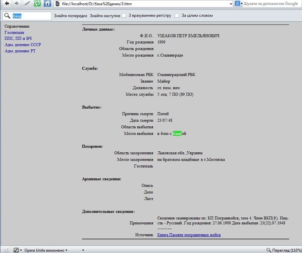Click the zoom magnifier icon in status bar

[269, 250]
